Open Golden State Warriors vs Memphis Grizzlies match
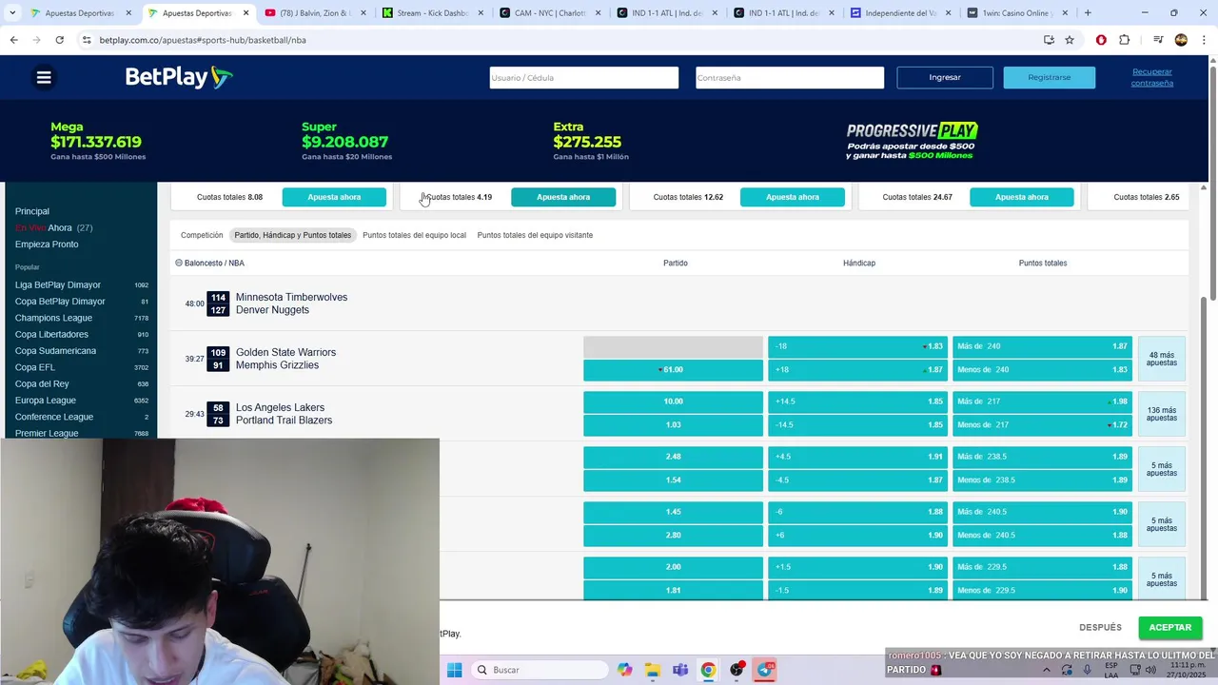Viewport: 1218px width, 685px height. (x=285, y=359)
